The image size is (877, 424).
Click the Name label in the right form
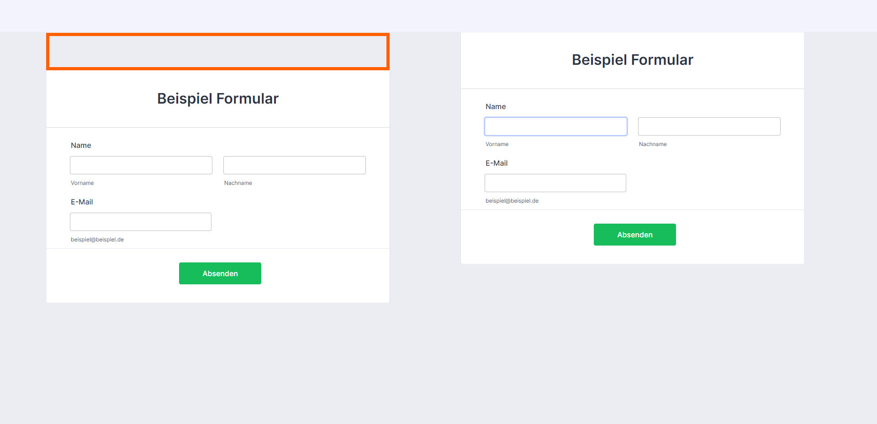pyautogui.click(x=496, y=107)
